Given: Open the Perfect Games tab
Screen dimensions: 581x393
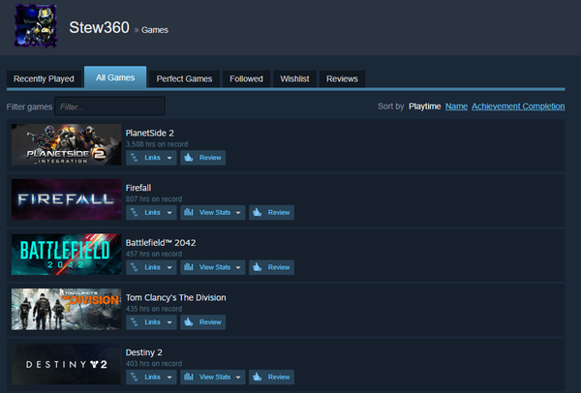Looking at the screenshot, I should point(184,79).
